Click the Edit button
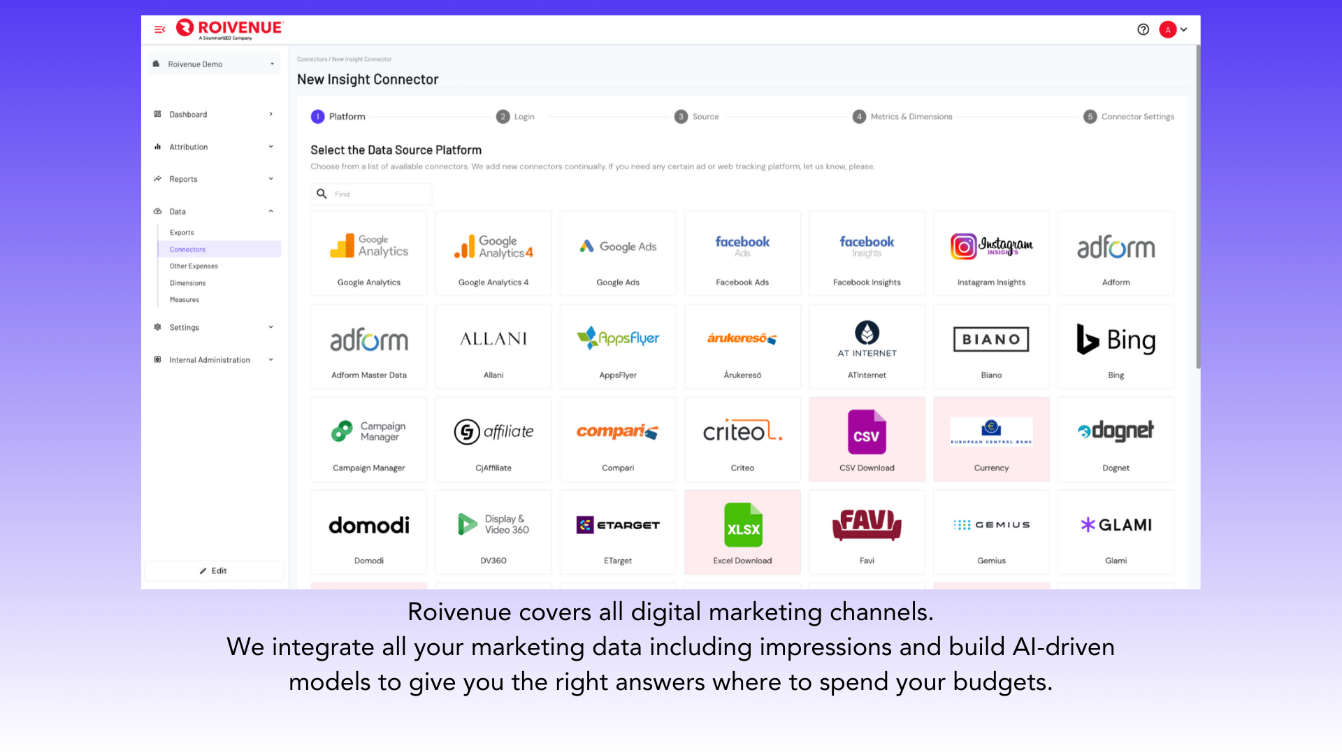This screenshot has height=755, width=1342. pos(213,570)
